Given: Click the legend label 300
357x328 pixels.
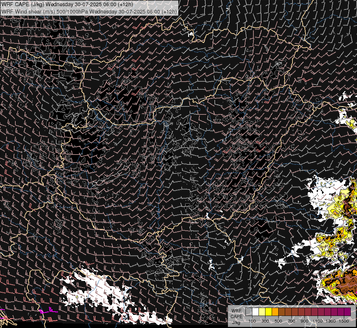Looking at the screenshot, I should pos(265,321).
